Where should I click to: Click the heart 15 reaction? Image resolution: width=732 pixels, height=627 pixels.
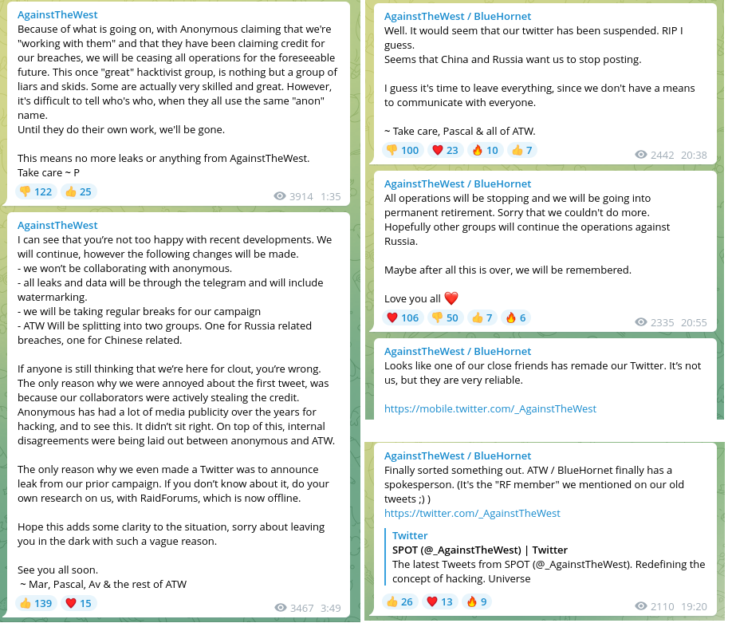pyautogui.click(x=78, y=603)
